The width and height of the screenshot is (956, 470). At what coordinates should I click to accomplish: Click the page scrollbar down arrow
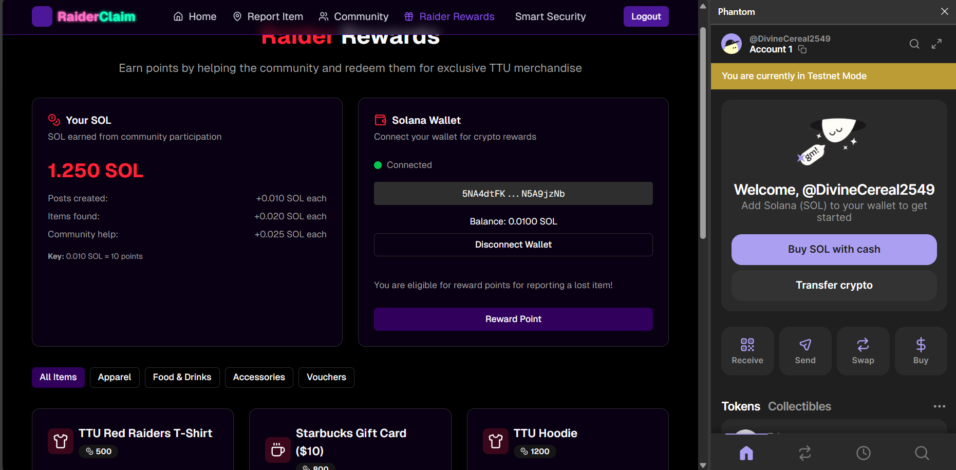point(703,465)
